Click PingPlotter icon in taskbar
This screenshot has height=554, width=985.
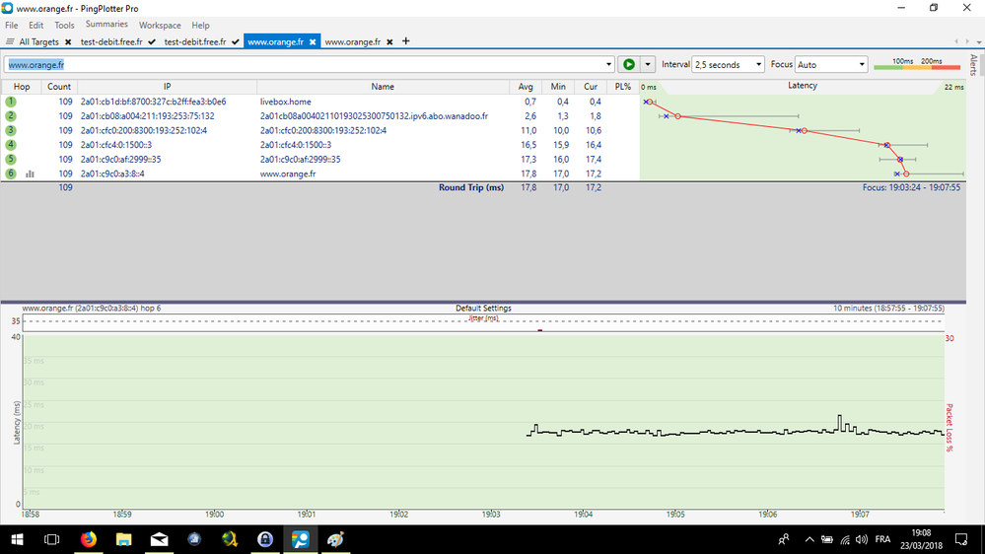(x=301, y=539)
